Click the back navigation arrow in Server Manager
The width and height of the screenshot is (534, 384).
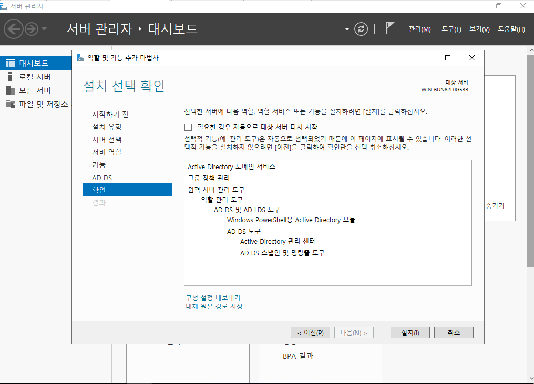pyautogui.click(x=14, y=29)
